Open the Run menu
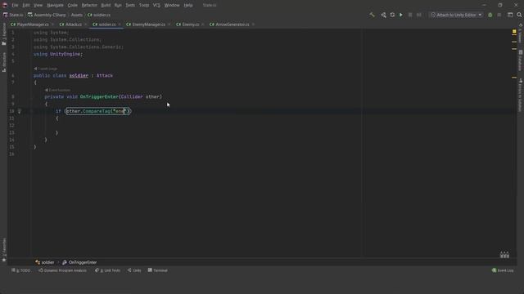 point(118,6)
